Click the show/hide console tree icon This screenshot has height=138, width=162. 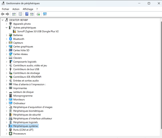[14, 14]
